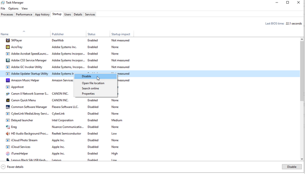
Task: Click the Amazon Music Helper name
Action: pos(25,80)
